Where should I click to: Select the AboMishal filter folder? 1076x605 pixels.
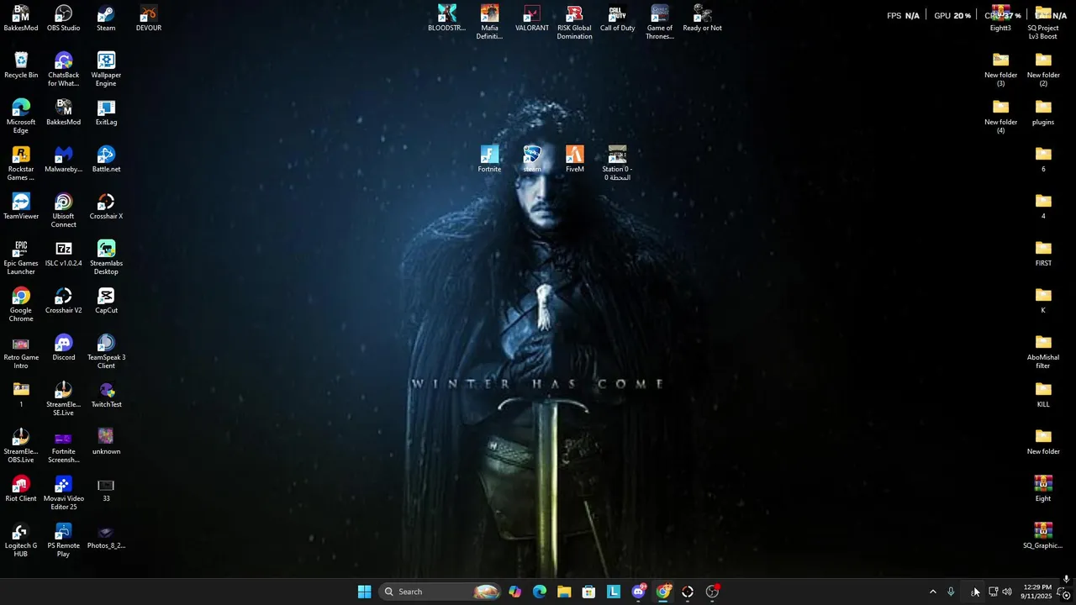(x=1043, y=352)
